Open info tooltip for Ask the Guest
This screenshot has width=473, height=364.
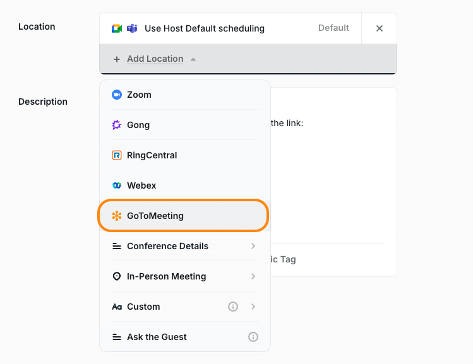point(253,337)
